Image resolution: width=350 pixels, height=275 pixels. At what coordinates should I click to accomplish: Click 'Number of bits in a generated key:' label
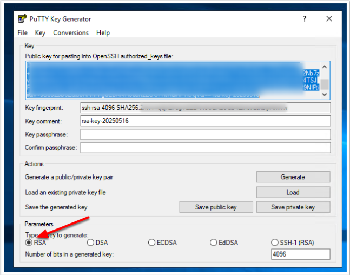(69, 254)
